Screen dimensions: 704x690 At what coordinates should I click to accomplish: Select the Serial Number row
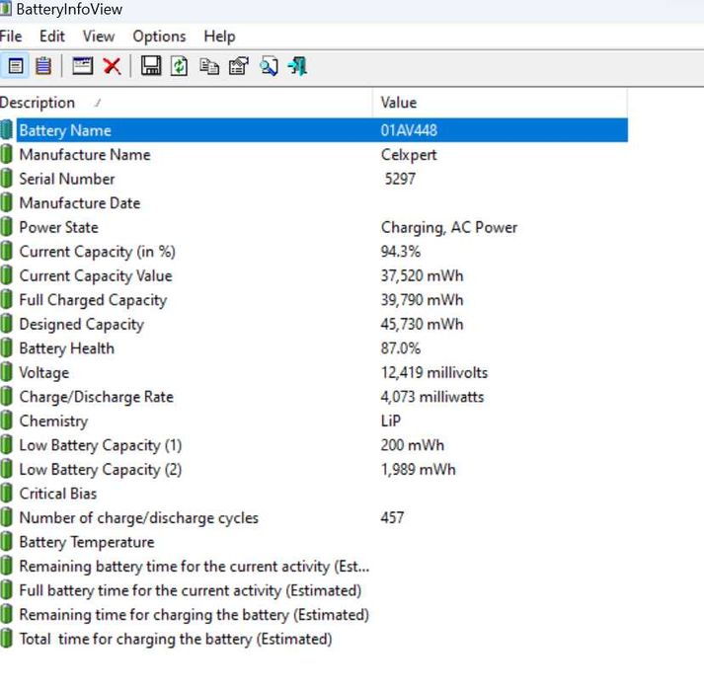(314, 179)
